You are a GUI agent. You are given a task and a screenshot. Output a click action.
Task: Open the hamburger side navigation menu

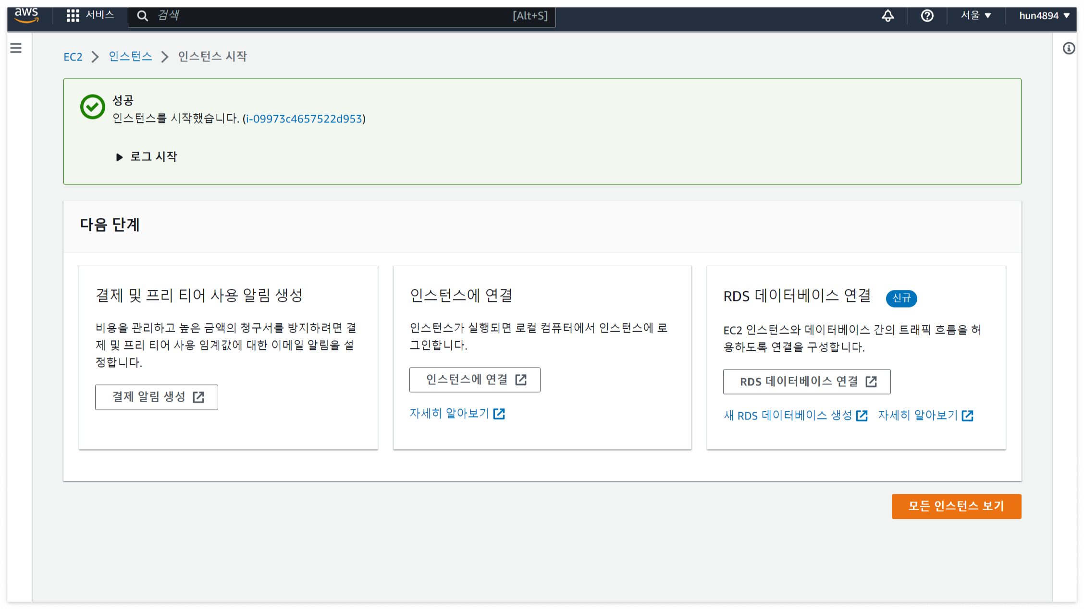pos(16,48)
